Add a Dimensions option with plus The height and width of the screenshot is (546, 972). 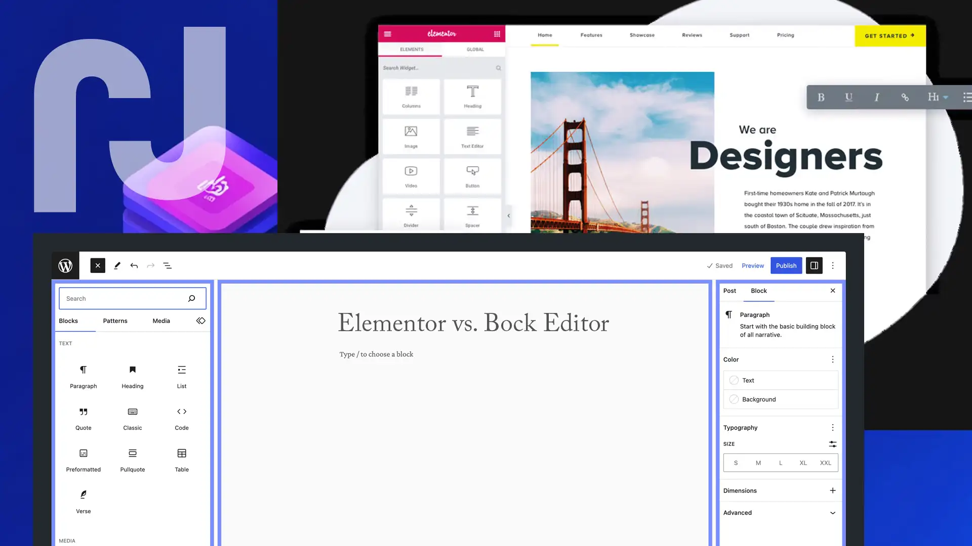point(833,490)
